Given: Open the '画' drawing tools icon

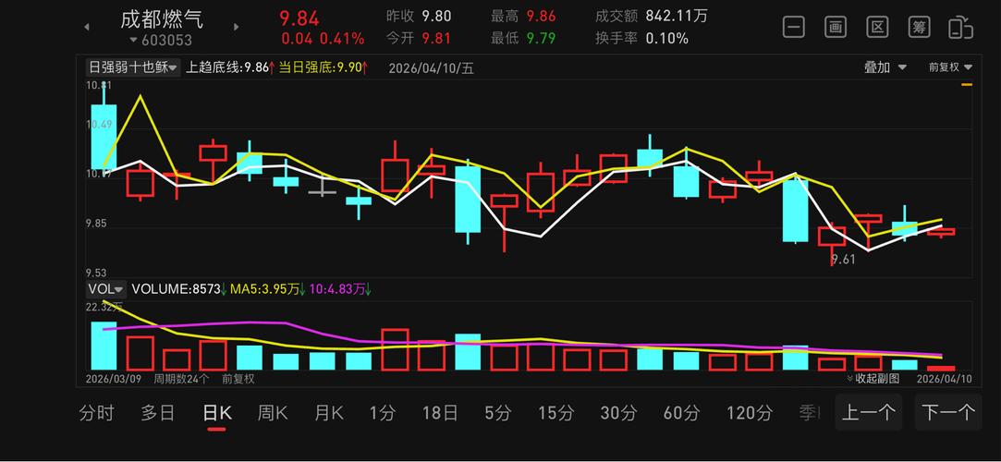Looking at the screenshot, I should click(836, 27).
